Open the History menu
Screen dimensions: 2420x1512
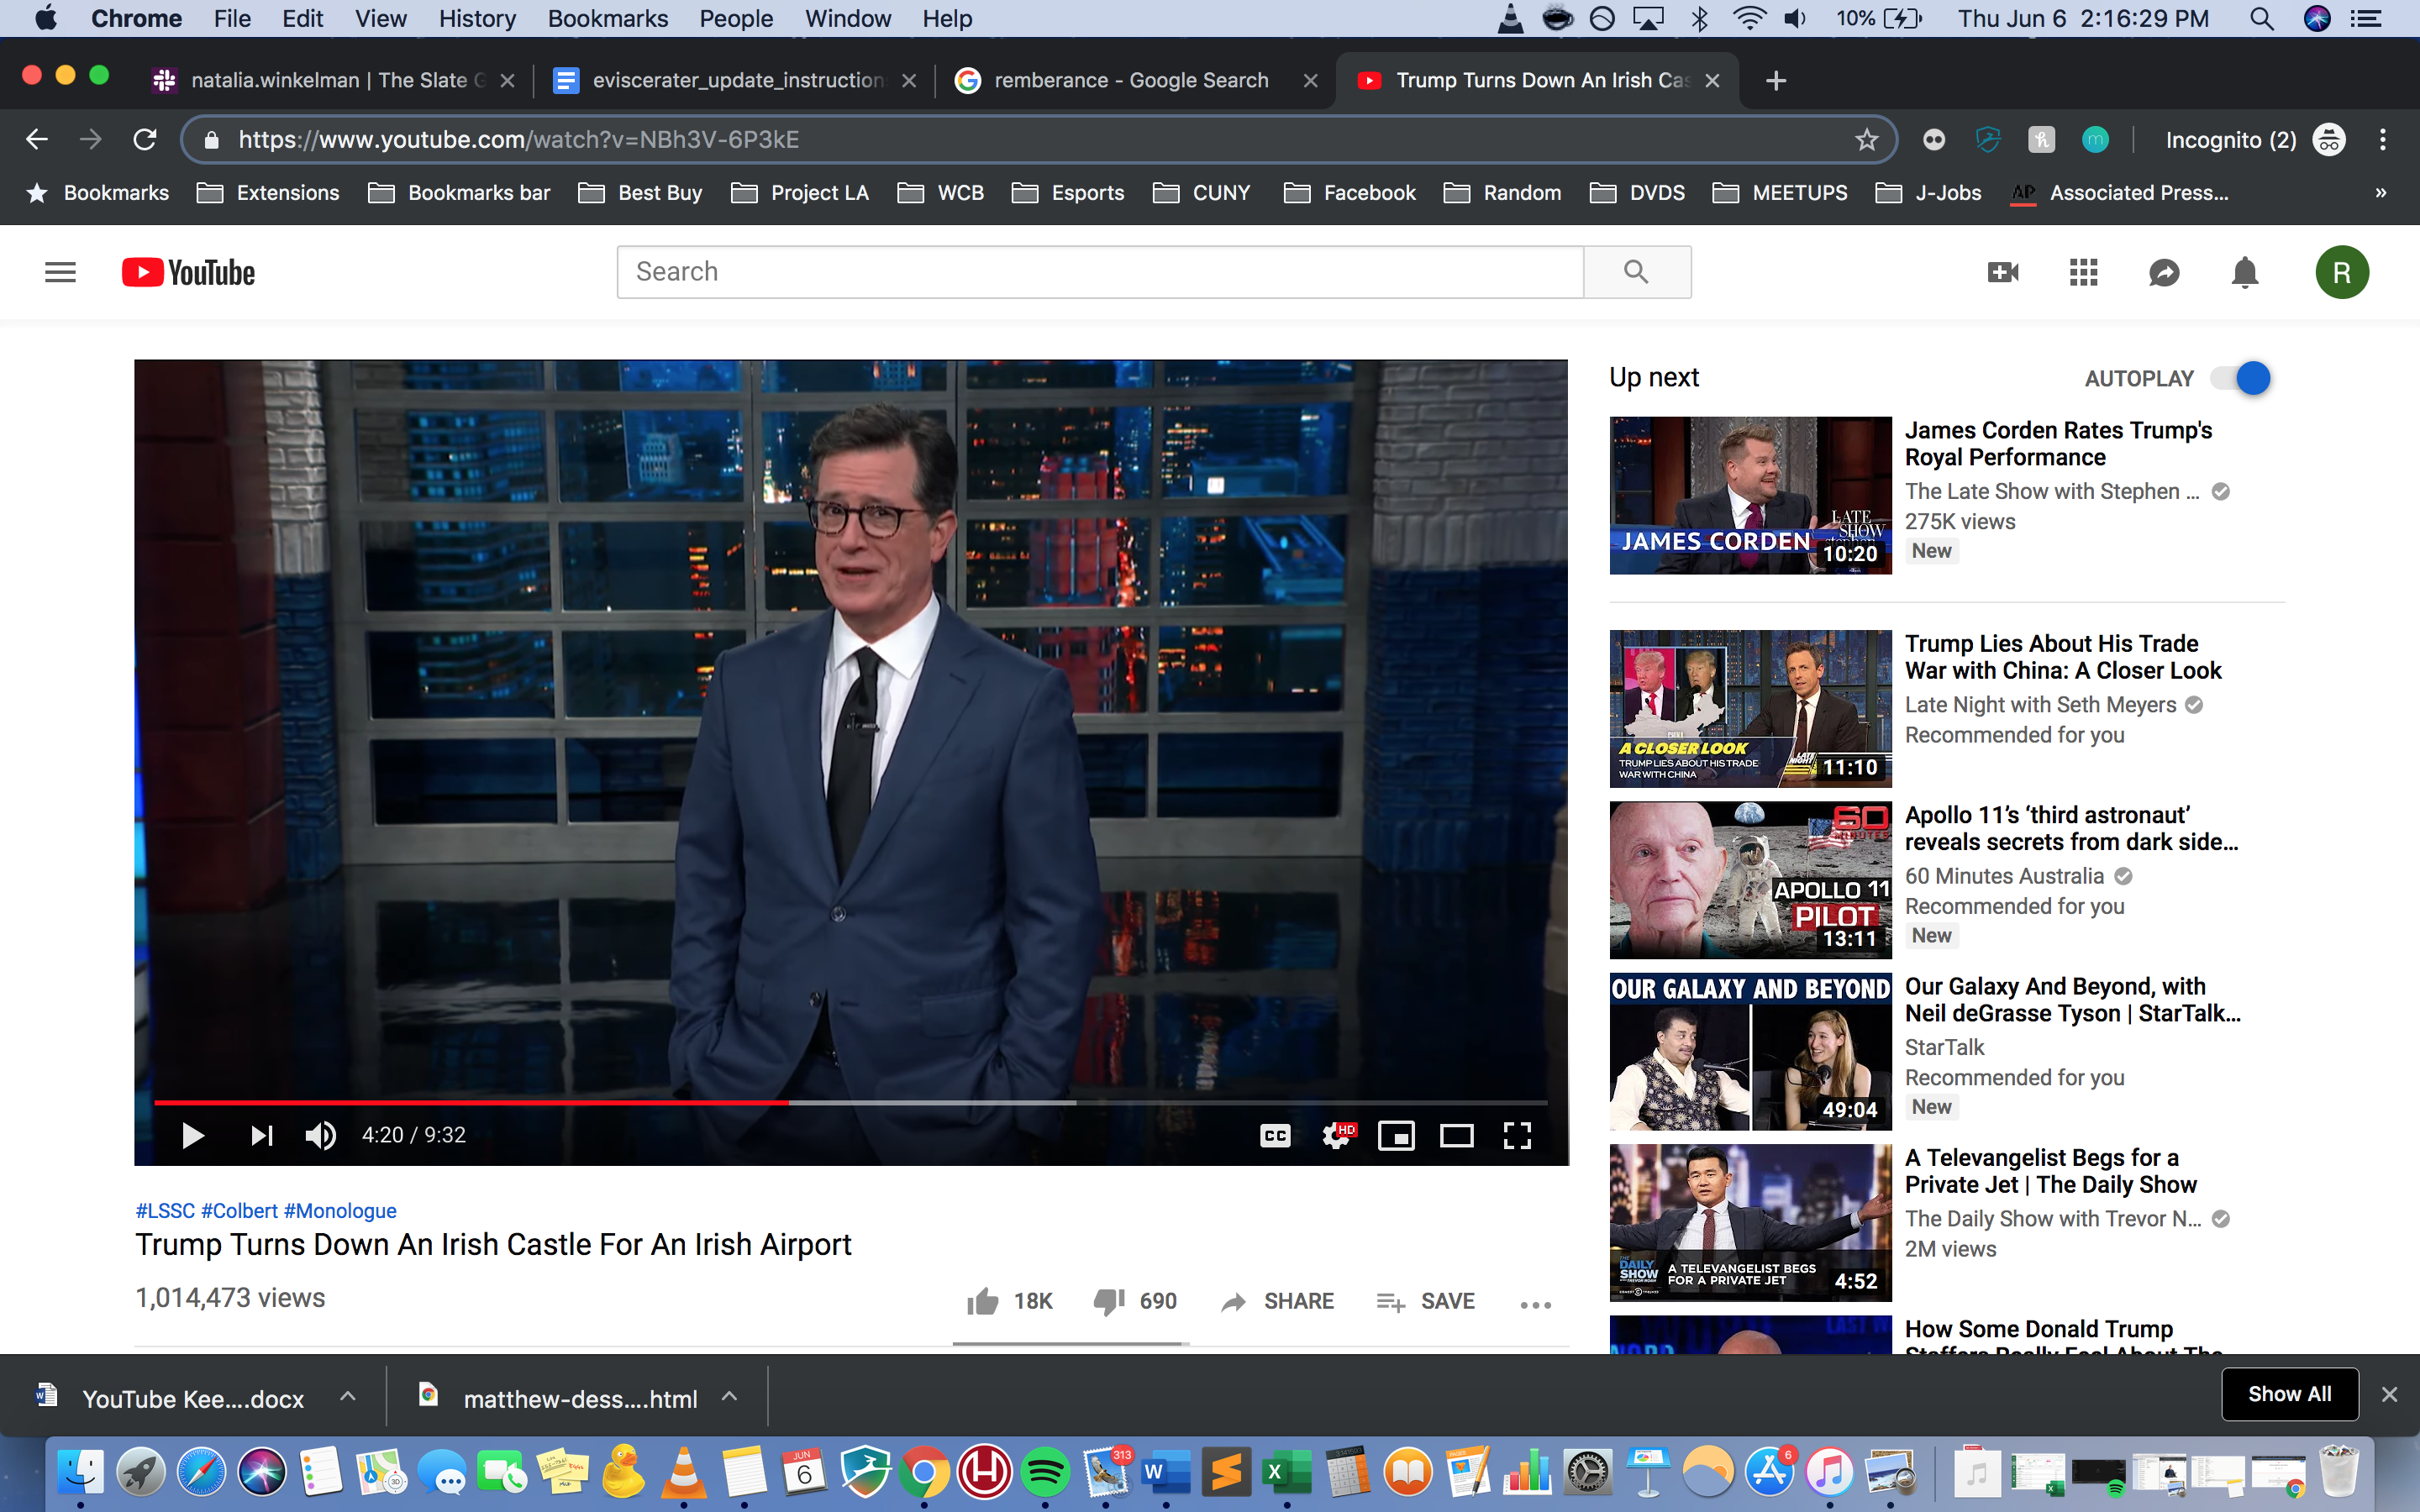point(477,18)
